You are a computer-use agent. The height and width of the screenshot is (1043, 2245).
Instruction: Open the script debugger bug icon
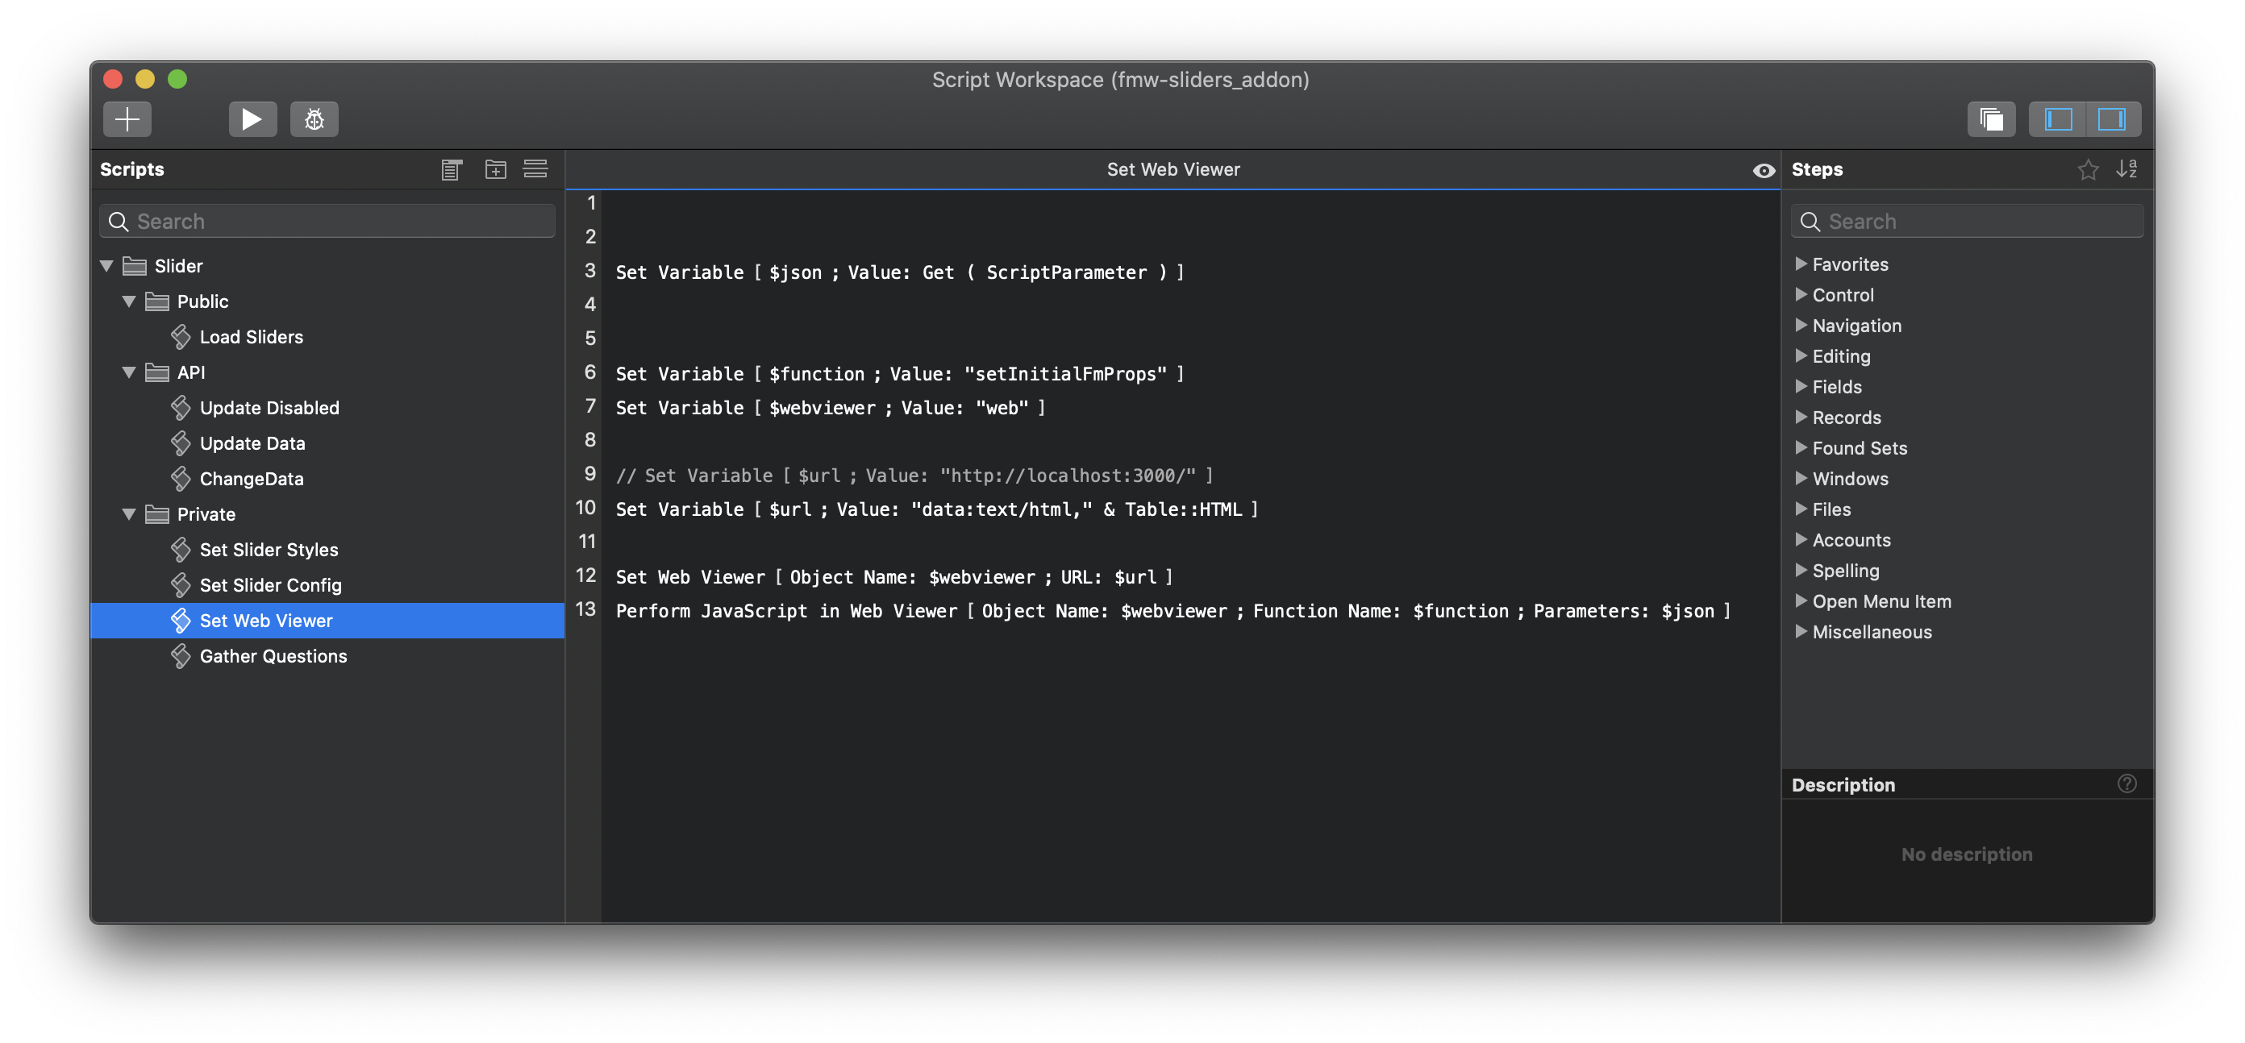[x=314, y=118]
